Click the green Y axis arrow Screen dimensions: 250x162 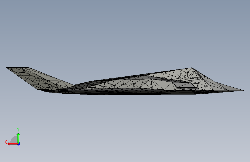click(18, 138)
